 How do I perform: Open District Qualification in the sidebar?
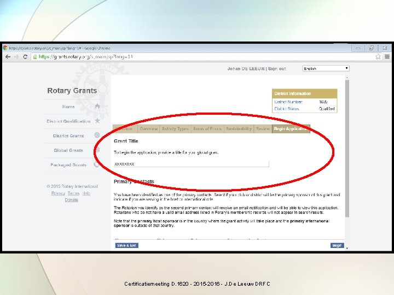(68, 121)
